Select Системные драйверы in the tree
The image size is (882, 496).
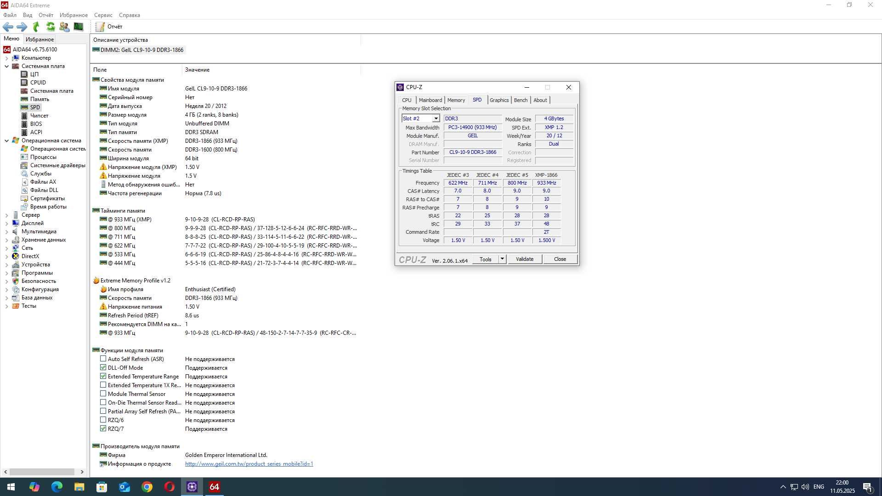click(x=57, y=165)
